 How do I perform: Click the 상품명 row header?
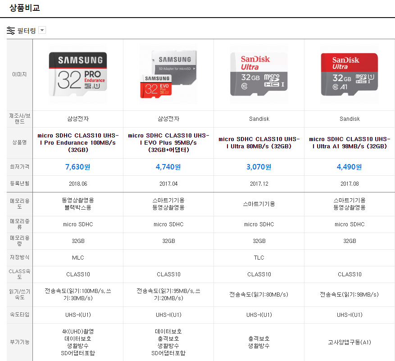(20, 142)
